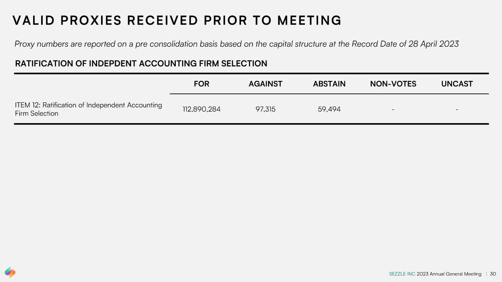Click the 97,315 AGAINST votes value
502x282 pixels.
pos(265,109)
